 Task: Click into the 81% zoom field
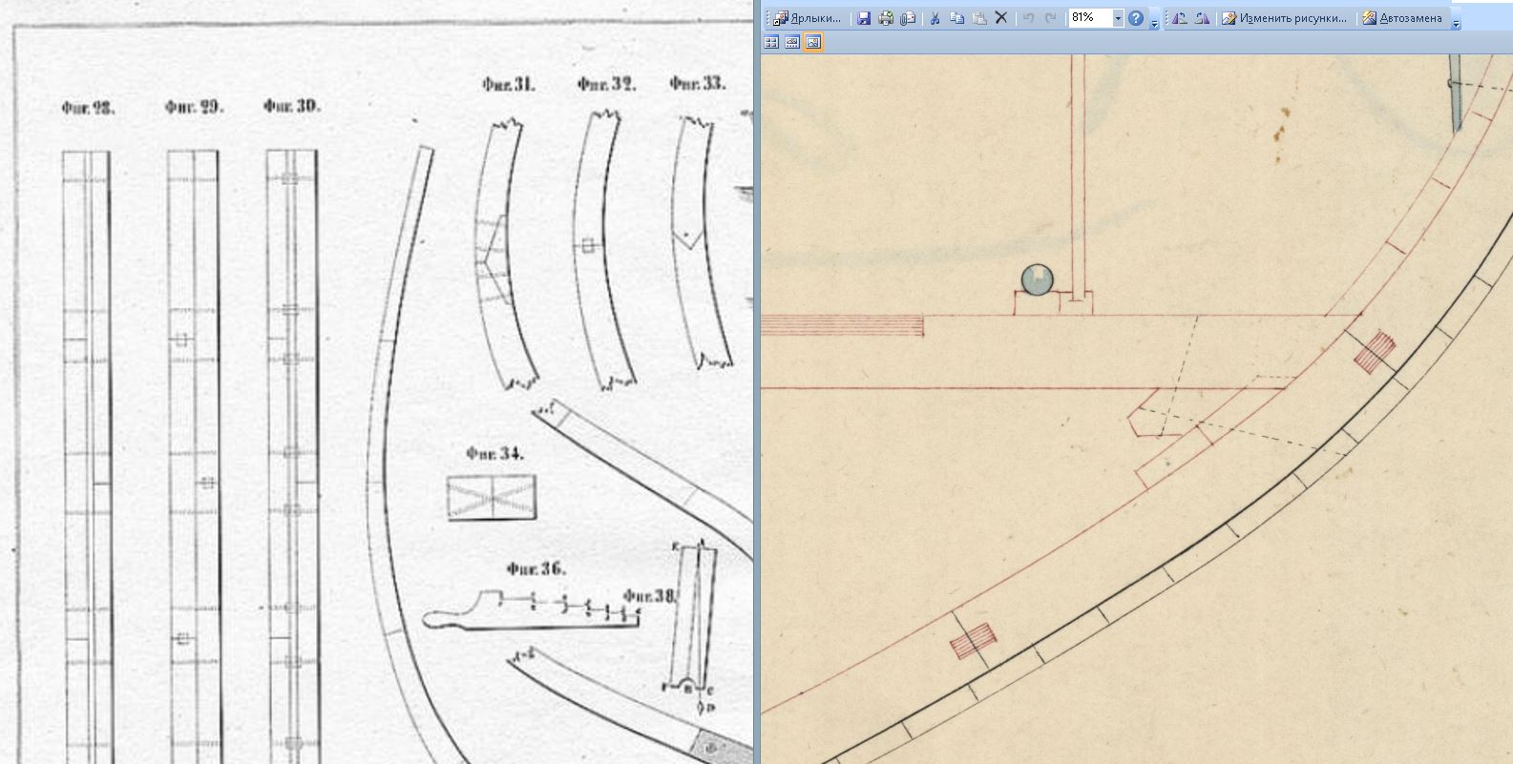1089,18
